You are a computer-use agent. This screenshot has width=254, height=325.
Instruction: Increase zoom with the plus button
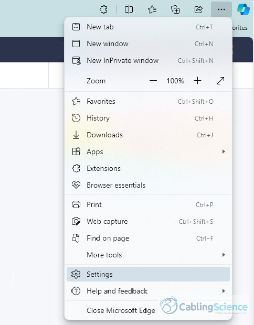point(197,81)
